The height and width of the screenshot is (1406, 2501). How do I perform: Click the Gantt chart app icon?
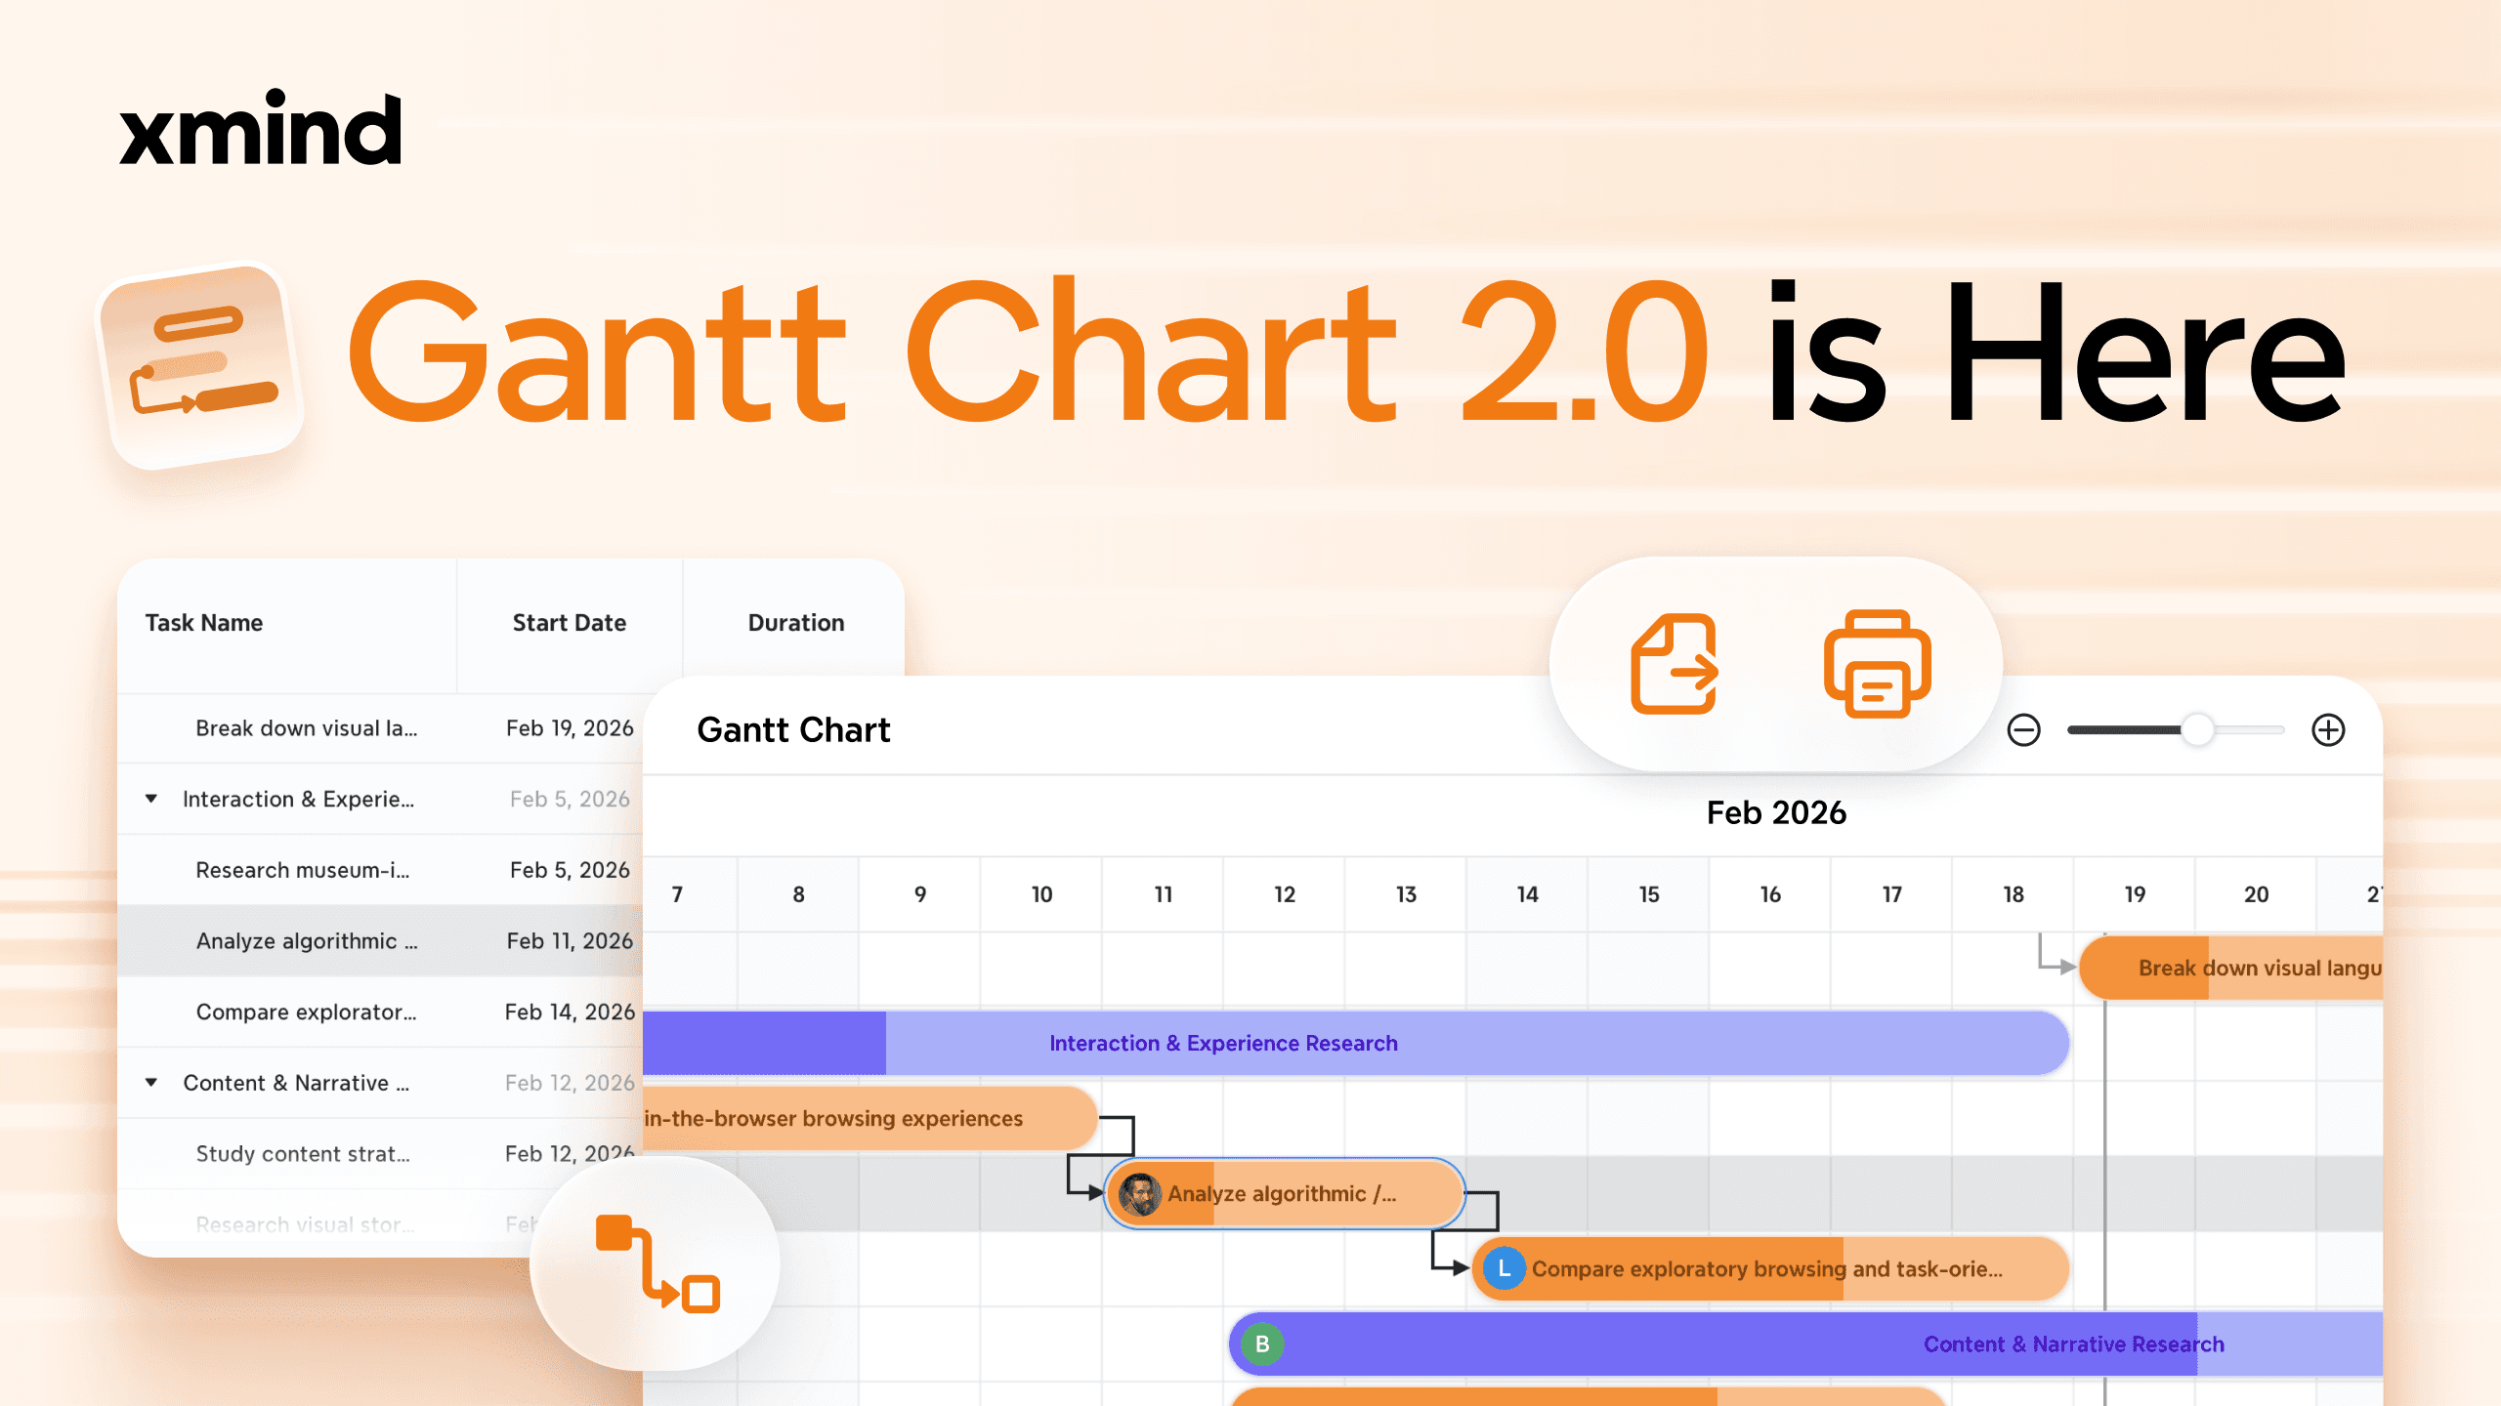pos(201,366)
